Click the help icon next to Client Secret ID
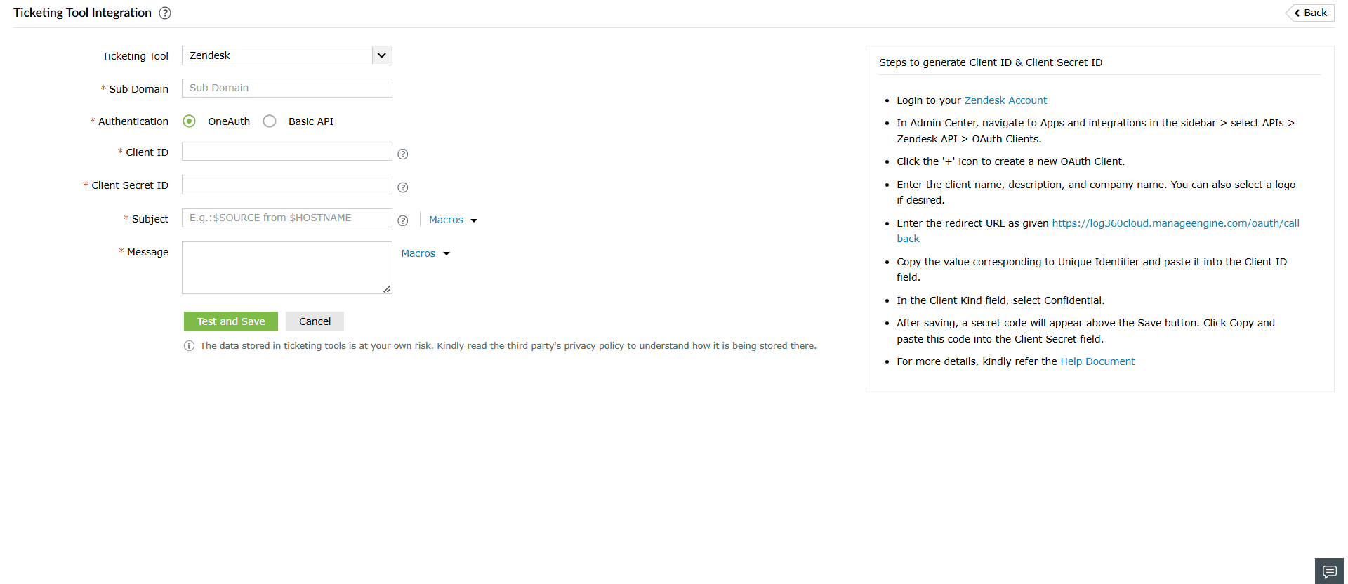The width and height of the screenshot is (1348, 584). (403, 187)
